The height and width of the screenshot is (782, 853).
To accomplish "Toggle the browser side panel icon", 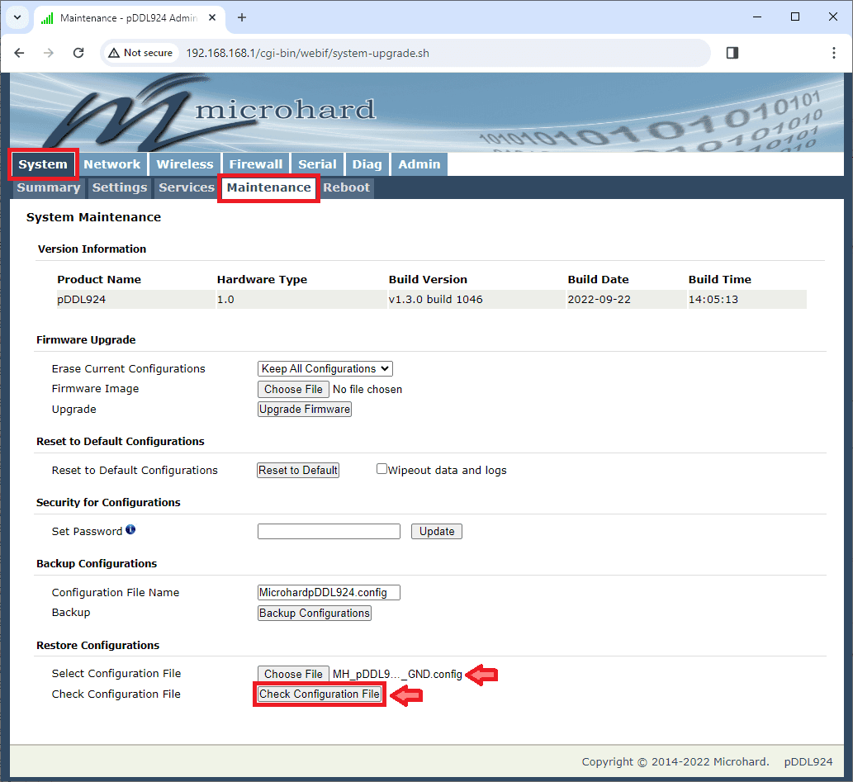I will 732,53.
